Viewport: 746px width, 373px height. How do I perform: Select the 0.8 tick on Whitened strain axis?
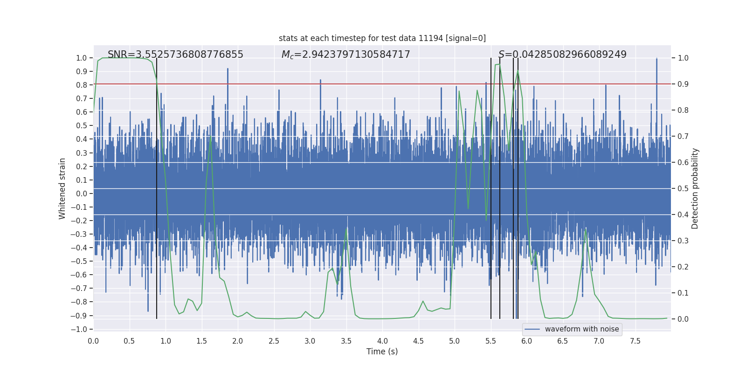pyautogui.click(x=82, y=85)
